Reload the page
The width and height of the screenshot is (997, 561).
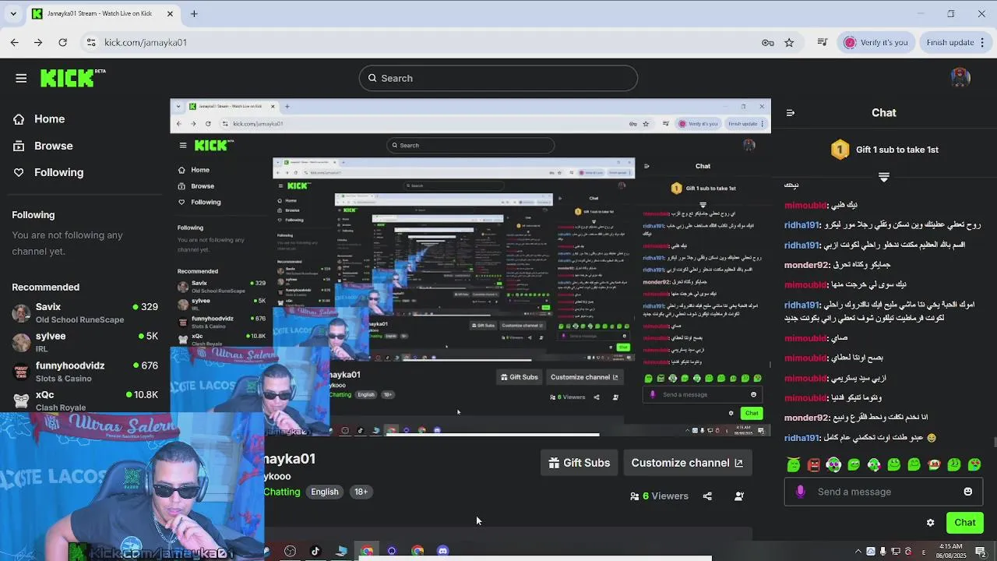[x=62, y=42]
